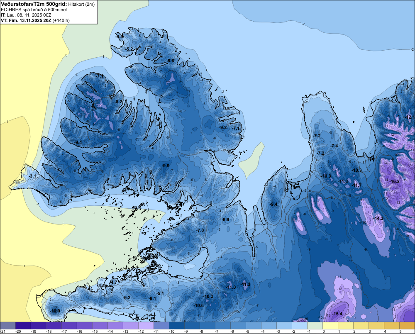The width and height of the screenshot is (415, 334).
Task: Pick the pale yellow legend swatch above 0
Action: click(330, 326)
